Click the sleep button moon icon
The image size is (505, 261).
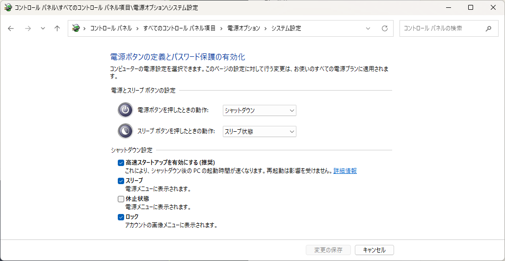125,131
